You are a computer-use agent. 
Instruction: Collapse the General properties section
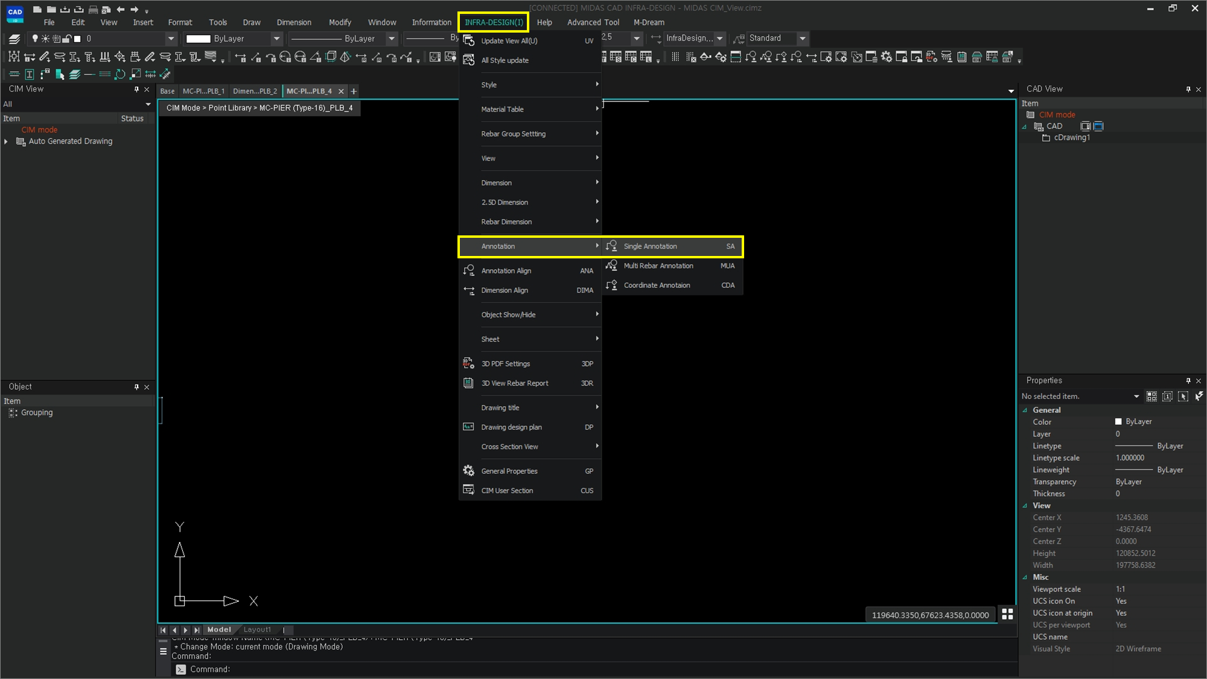[x=1025, y=410]
